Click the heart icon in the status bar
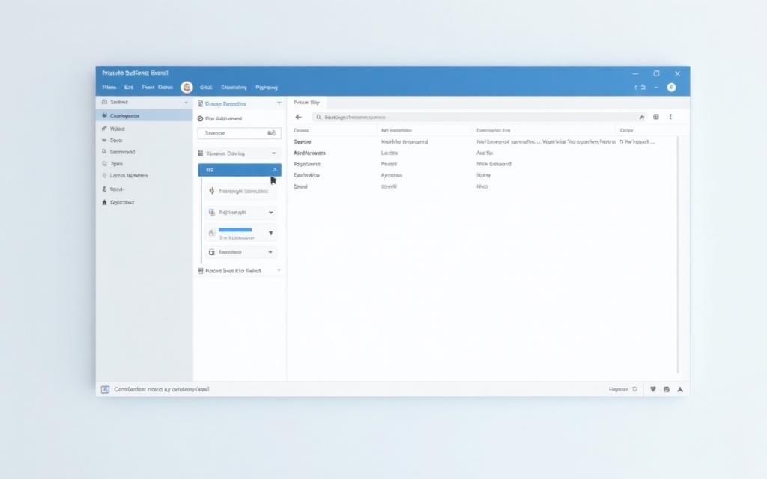The width and height of the screenshot is (767, 479). coord(654,389)
